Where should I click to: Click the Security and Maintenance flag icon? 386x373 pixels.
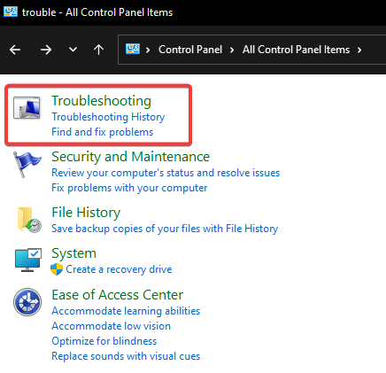click(x=27, y=165)
